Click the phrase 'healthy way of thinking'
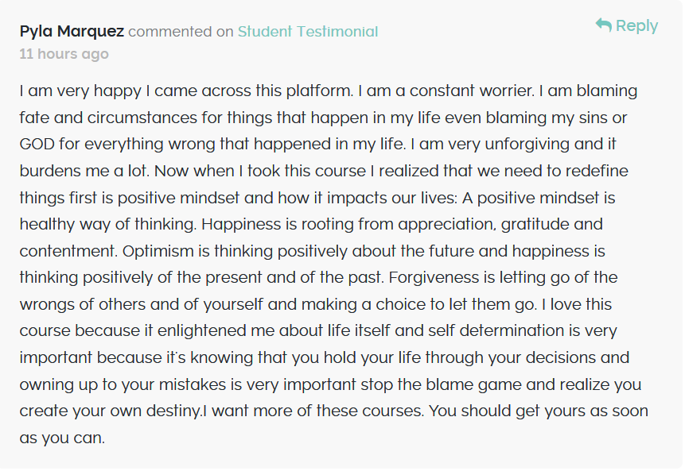The image size is (685, 471). 108,225
